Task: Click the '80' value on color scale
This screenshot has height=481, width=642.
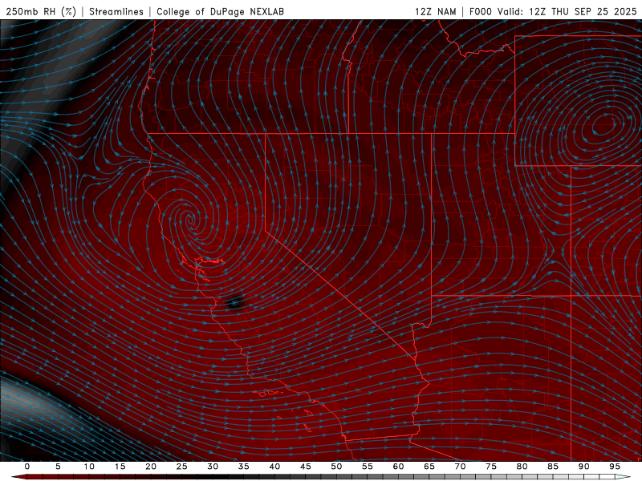Action: coord(522,467)
